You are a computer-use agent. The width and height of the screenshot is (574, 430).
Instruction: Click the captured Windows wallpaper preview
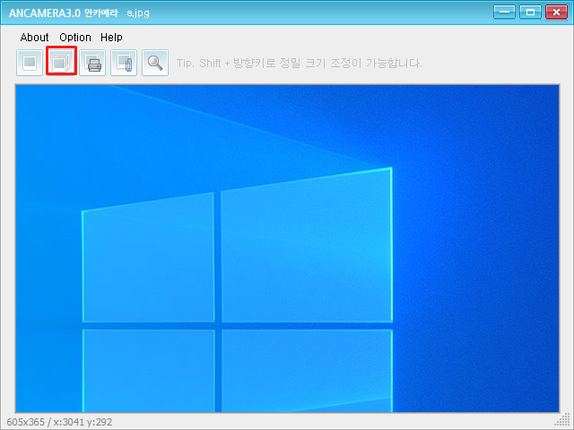coord(287,249)
